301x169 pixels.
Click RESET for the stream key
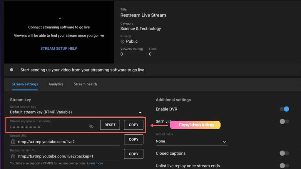pos(110,125)
